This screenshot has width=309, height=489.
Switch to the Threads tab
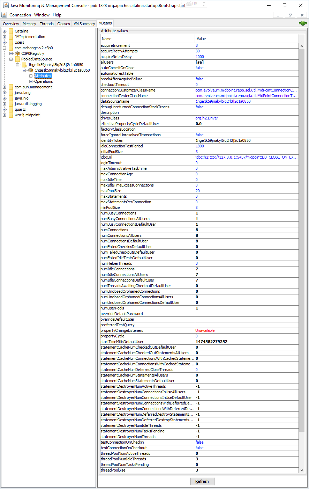click(x=46, y=24)
